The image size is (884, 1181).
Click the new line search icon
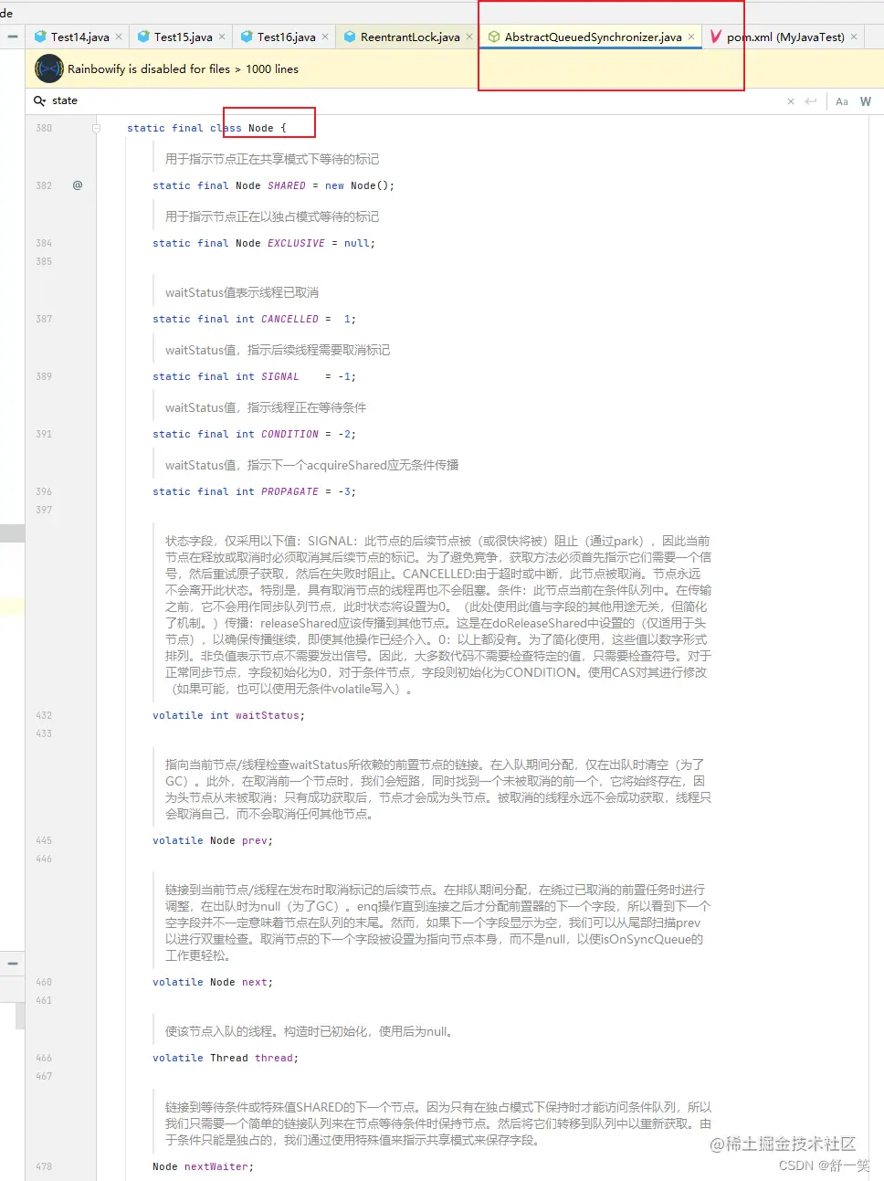click(x=811, y=101)
